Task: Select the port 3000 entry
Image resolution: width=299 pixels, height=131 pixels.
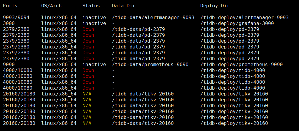Action: [x=9, y=23]
